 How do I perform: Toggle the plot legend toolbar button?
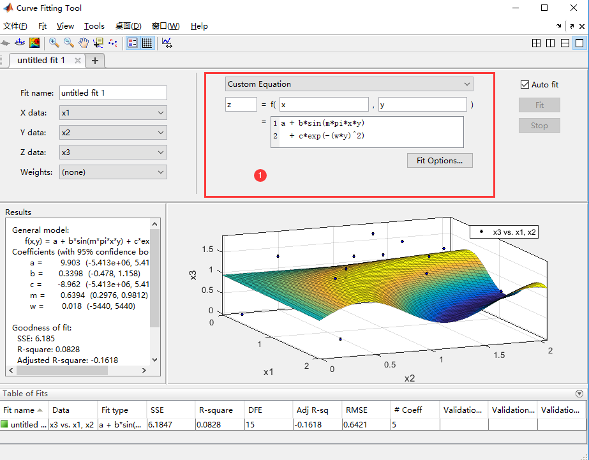[x=132, y=43]
